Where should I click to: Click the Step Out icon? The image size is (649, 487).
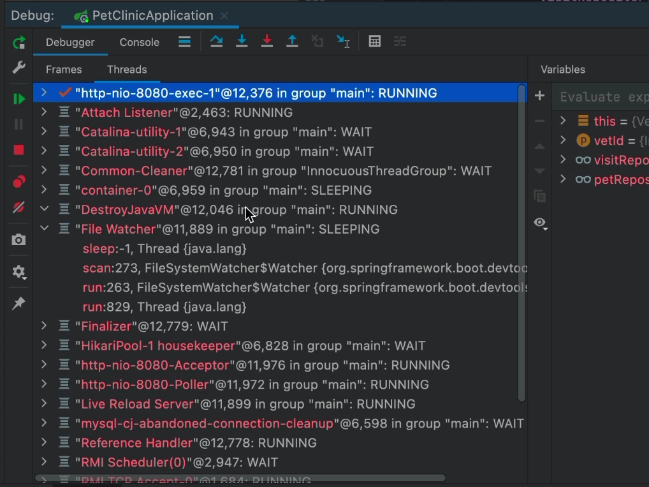tap(292, 41)
